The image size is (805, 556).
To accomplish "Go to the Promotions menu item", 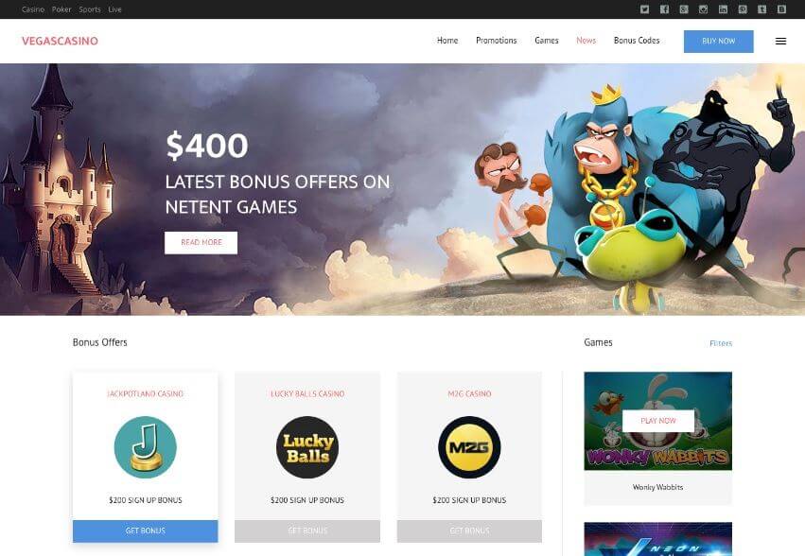I will (496, 41).
